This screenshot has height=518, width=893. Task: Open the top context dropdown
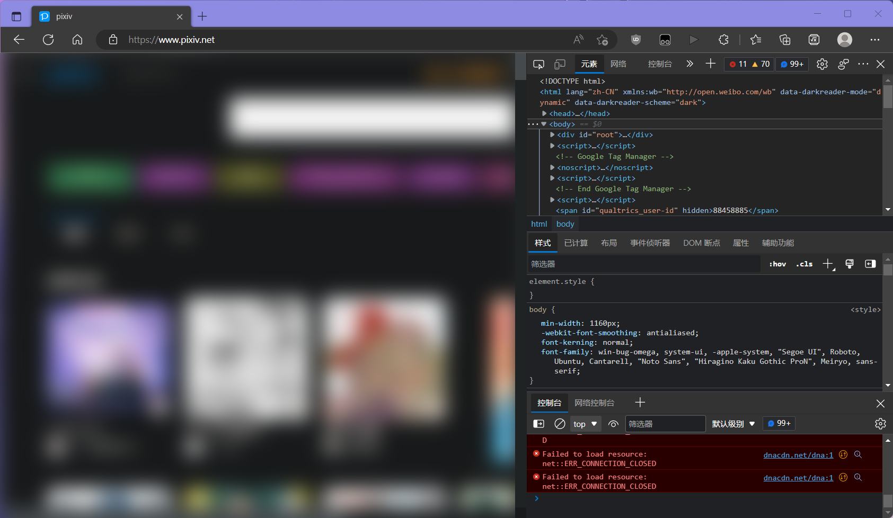coord(586,424)
